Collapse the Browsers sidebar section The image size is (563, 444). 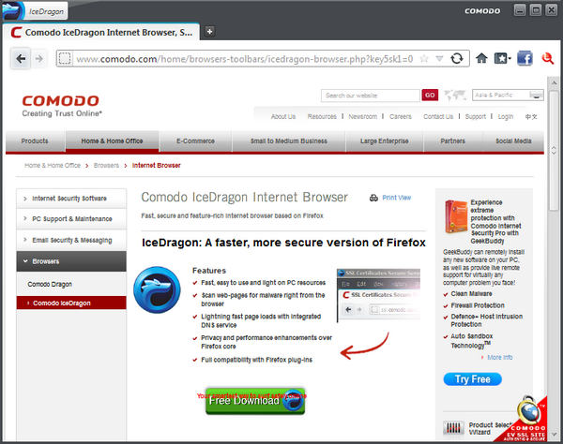(x=71, y=261)
